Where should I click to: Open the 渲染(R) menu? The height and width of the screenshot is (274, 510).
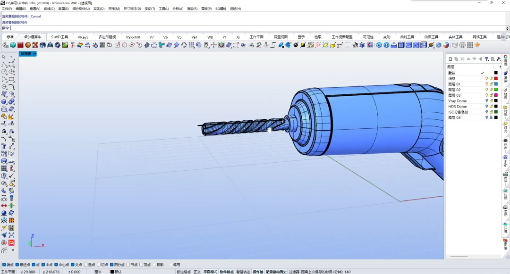click(192, 9)
